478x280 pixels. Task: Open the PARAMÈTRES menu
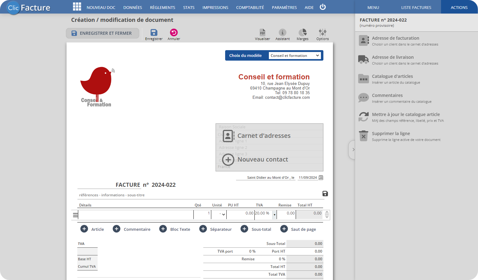coord(284,7)
